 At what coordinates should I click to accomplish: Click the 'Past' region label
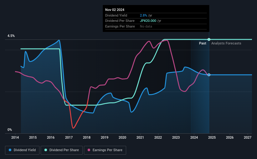point(203,43)
